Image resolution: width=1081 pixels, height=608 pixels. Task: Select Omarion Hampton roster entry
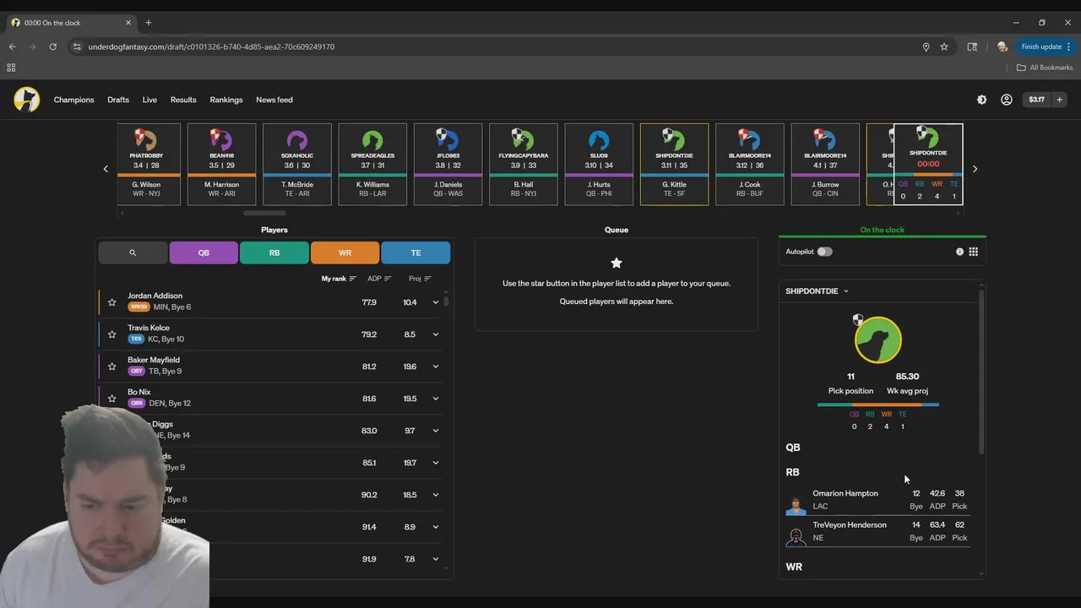pyautogui.click(x=877, y=500)
